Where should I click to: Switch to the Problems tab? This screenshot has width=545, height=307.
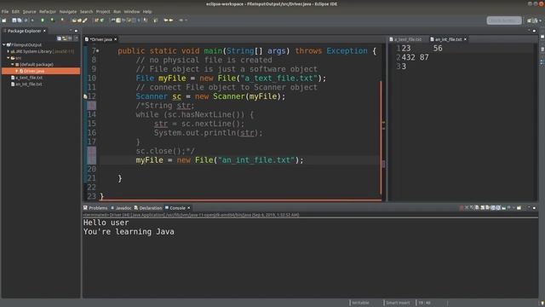(95, 208)
